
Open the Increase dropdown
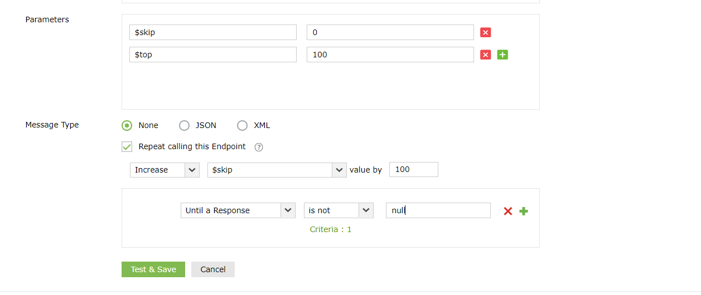[165, 170]
